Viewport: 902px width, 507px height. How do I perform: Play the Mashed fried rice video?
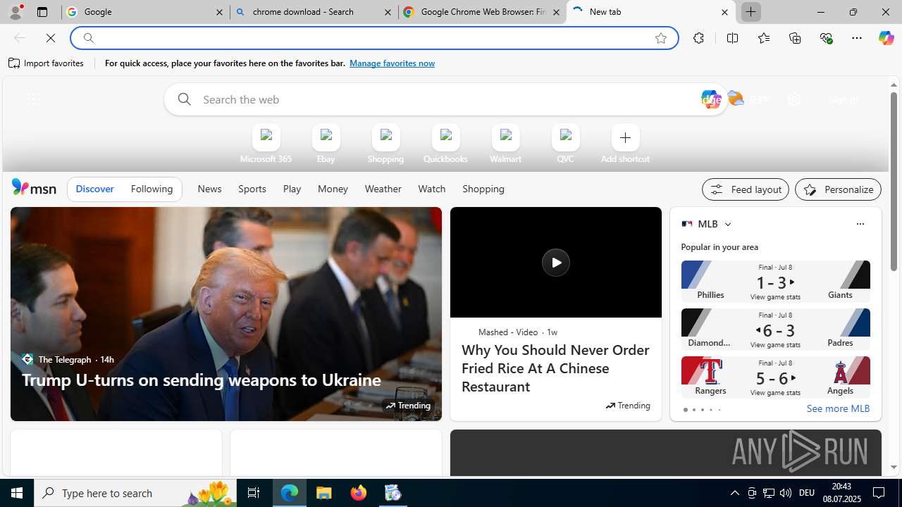click(556, 263)
